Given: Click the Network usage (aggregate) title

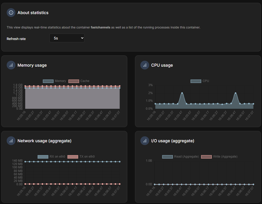Looking at the screenshot, I should pyautogui.click(x=44, y=141).
